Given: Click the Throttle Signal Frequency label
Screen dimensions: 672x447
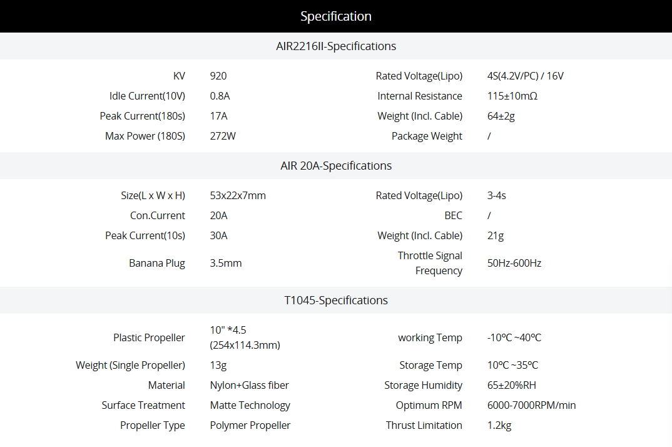Looking at the screenshot, I should tap(430, 263).
